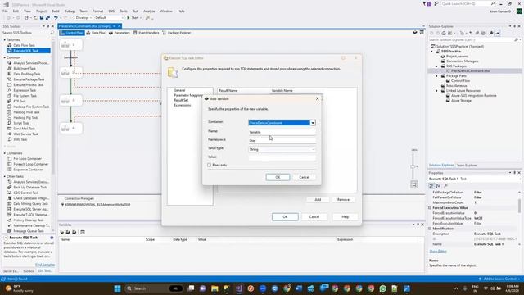Open the File menu
The image size is (524, 295).
5,11
